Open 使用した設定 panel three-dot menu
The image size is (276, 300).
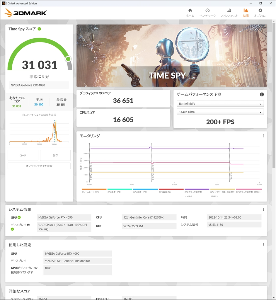[x=263, y=245]
